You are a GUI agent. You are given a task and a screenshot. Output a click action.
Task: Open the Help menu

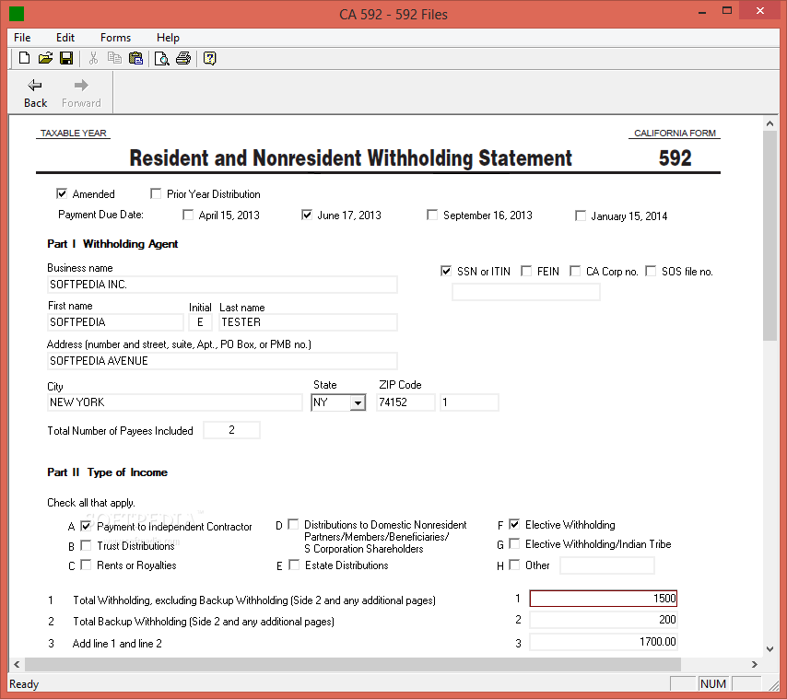[x=168, y=38]
